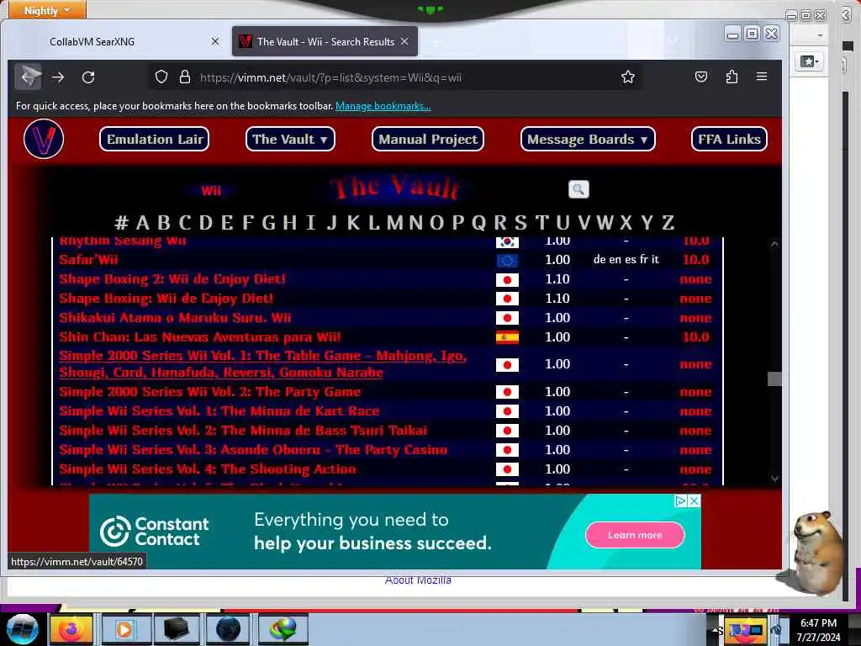This screenshot has height=646, width=861.
Task: Open Simple Wii Series Vol. 4: The Shooting Action
Action: pos(208,469)
